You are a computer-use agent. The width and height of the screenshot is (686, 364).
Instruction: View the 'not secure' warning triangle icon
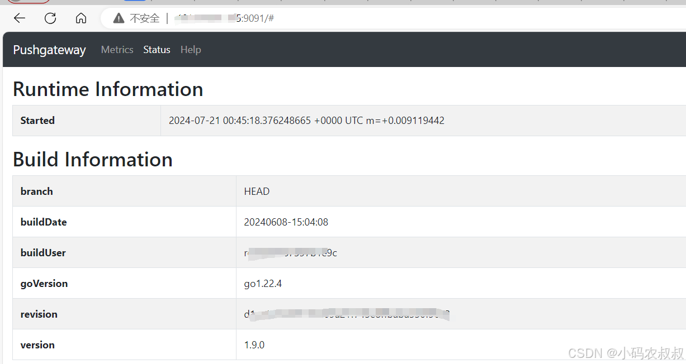[119, 18]
